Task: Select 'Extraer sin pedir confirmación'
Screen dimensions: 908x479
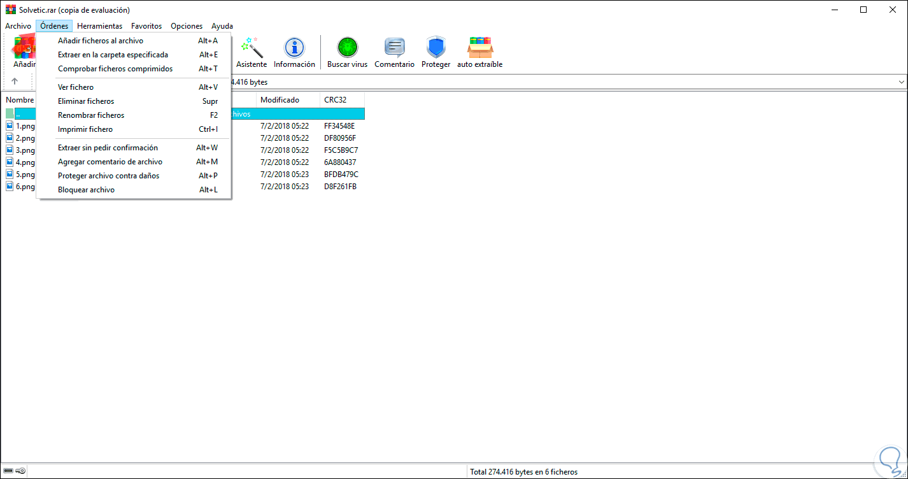Action: click(134, 148)
